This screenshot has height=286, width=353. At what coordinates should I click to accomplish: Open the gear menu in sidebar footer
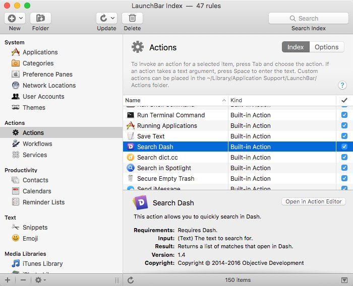[40, 280]
